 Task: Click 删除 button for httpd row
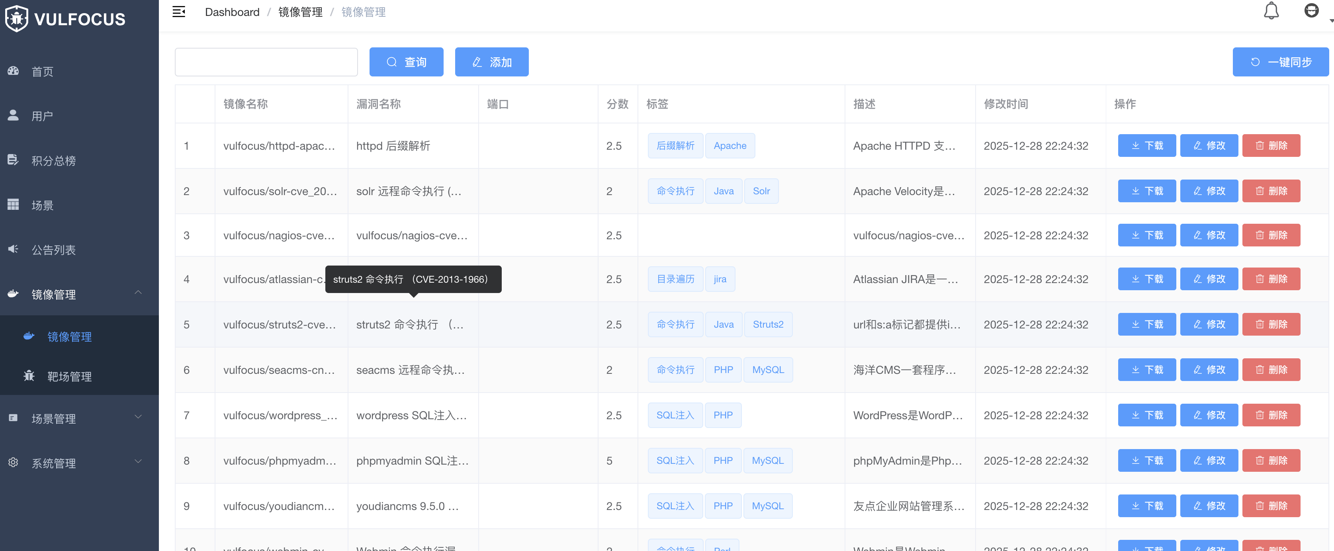click(x=1271, y=146)
